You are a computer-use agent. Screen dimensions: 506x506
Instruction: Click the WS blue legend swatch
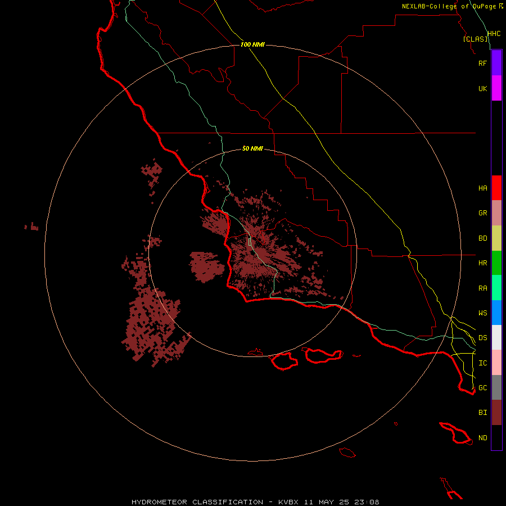coord(496,313)
